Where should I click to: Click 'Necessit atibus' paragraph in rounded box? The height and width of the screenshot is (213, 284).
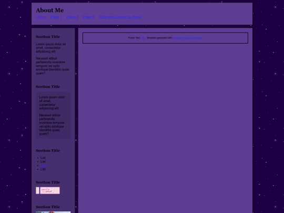coord(52,125)
